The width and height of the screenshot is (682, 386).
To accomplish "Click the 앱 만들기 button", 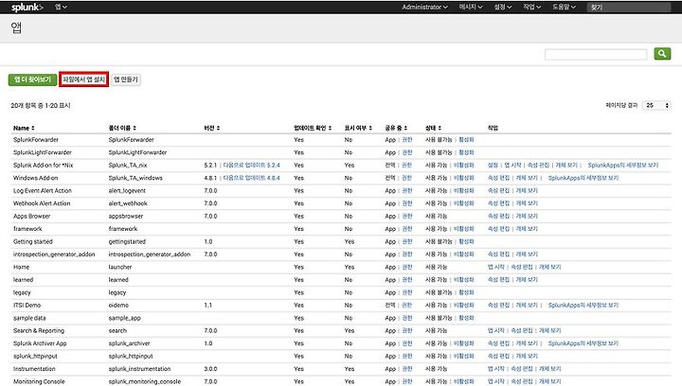I will pos(126,79).
